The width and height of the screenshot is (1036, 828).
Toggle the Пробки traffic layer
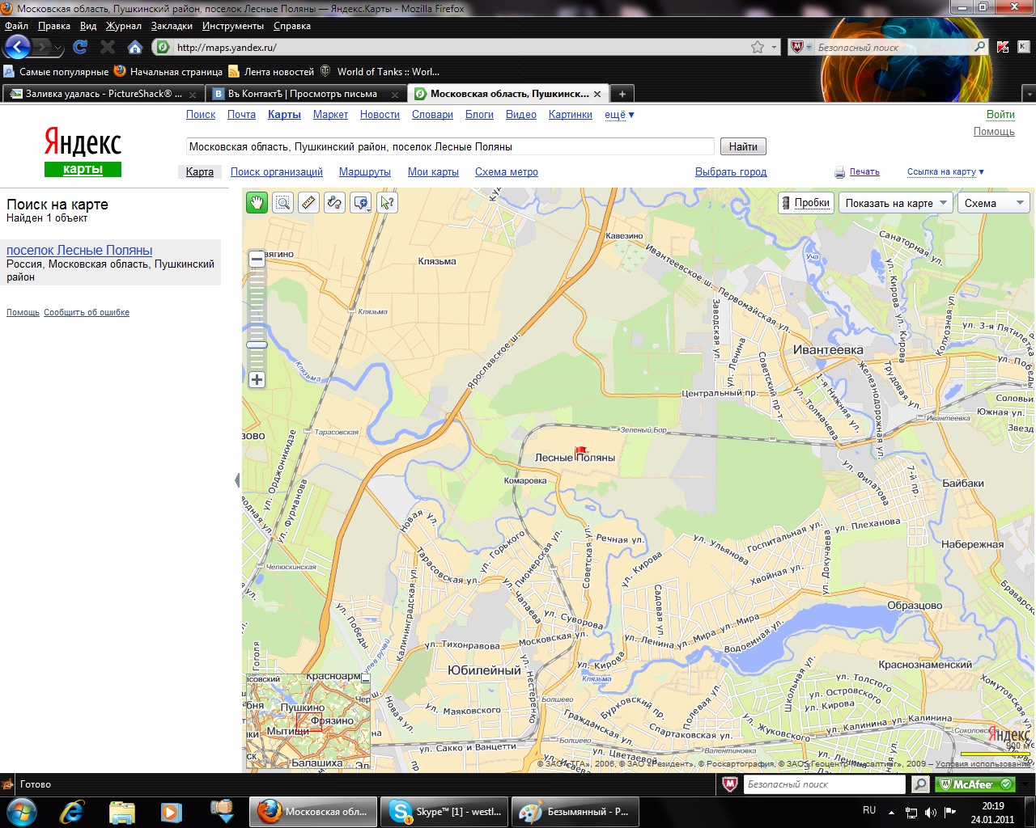click(x=806, y=203)
